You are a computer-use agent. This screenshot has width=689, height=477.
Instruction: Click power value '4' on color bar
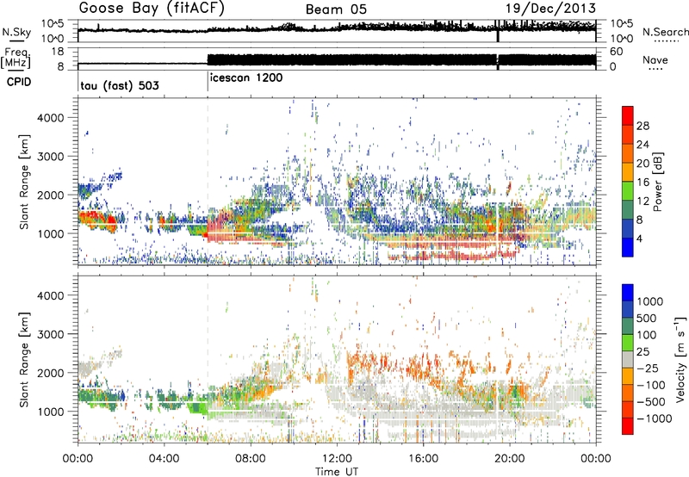639,239
